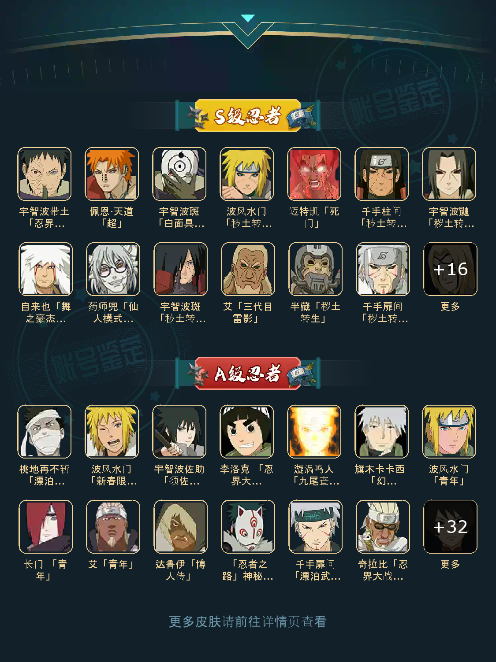The width and height of the screenshot is (496, 662).
Task: Click the S级忍者 section banner
Action: pos(248,116)
